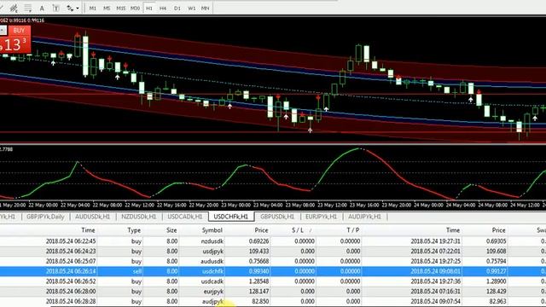546x307 pixels.
Task: Open the GBPJPYk,Daily chart tab
Action: pyautogui.click(x=45, y=217)
